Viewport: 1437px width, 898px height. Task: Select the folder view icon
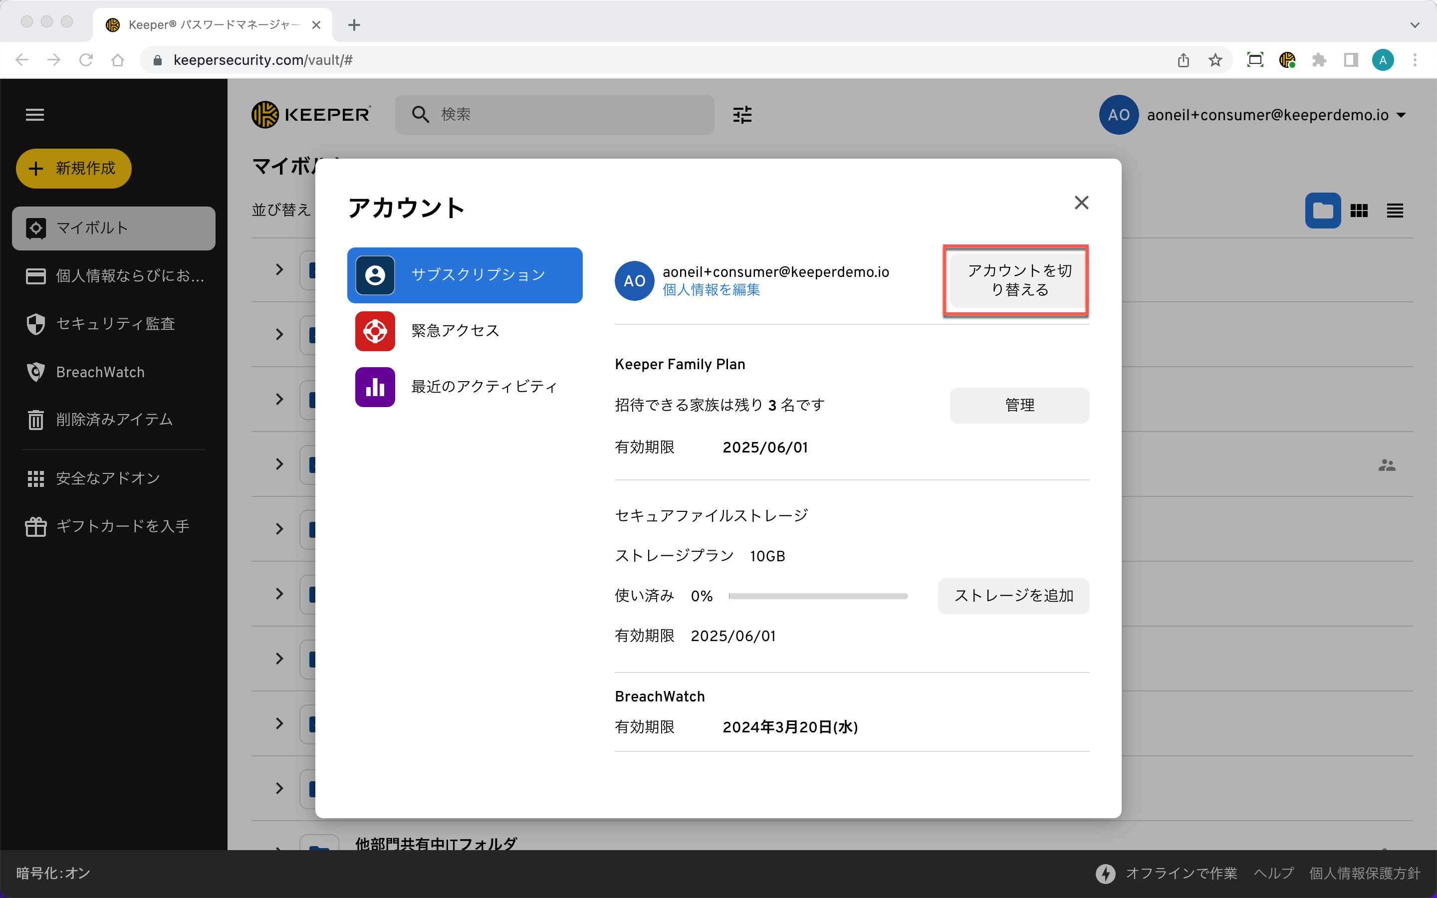click(1322, 211)
